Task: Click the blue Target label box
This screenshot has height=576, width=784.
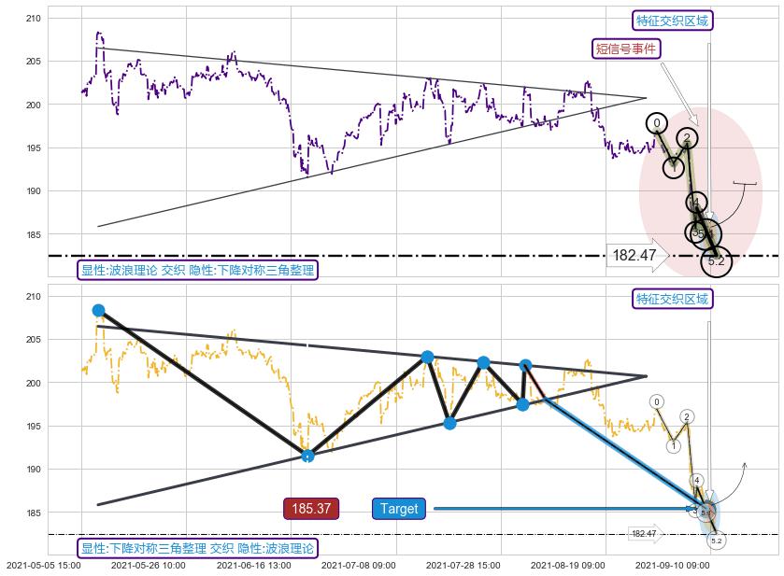Action: point(399,509)
